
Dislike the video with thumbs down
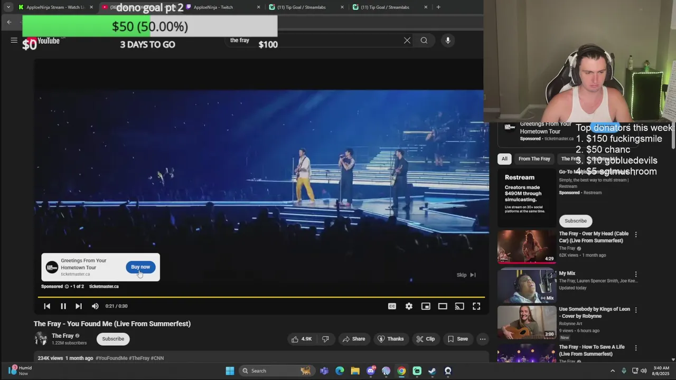click(x=325, y=339)
